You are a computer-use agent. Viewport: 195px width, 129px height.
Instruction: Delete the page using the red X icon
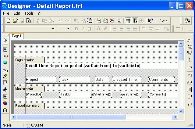(112, 21)
